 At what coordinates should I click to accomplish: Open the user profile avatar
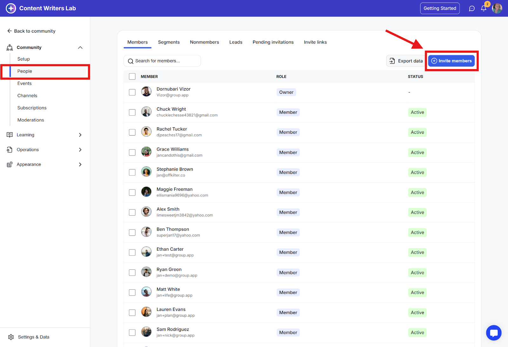click(x=497, y=9)
